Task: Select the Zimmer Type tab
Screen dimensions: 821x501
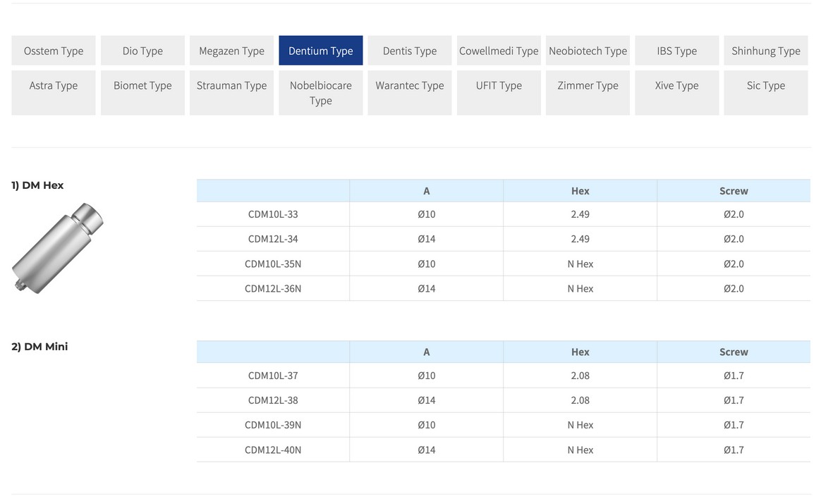Action: coord(588,92)
